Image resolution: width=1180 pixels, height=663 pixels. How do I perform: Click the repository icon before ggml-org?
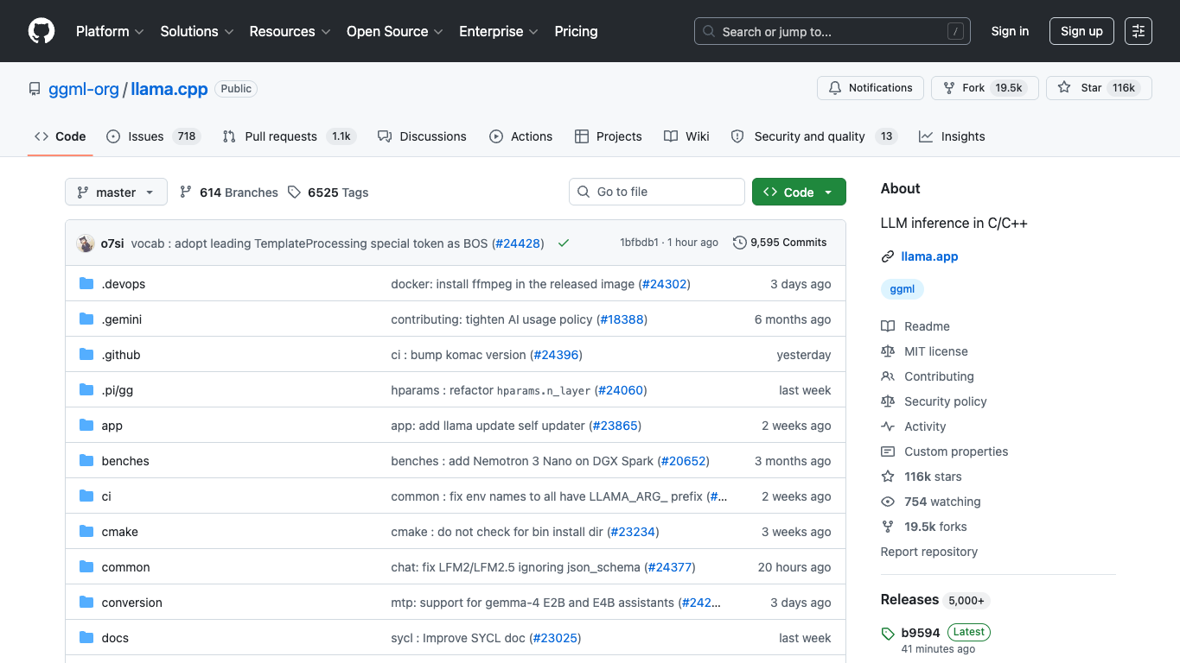(x=35, y=89)
